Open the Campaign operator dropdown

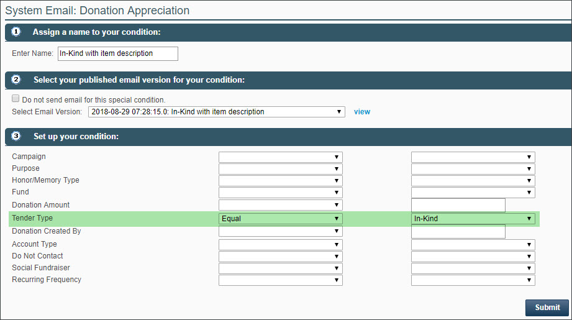pyautogui.click(x=281, y=157)
